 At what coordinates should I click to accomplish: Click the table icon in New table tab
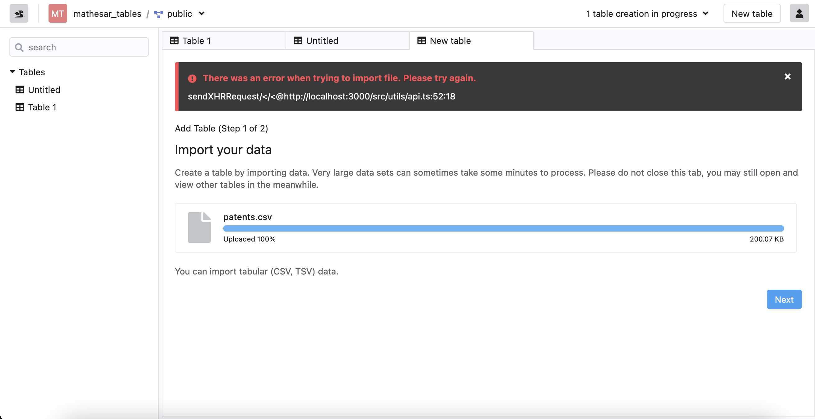(x=422, y=40)
